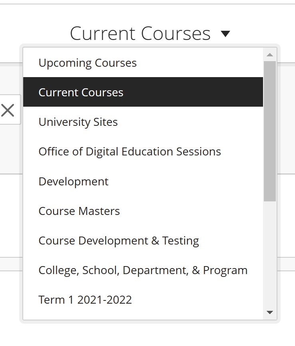The image size is (295, 346).
Task: Select Upcoming Courses from the list
Action: coord(87,63)
